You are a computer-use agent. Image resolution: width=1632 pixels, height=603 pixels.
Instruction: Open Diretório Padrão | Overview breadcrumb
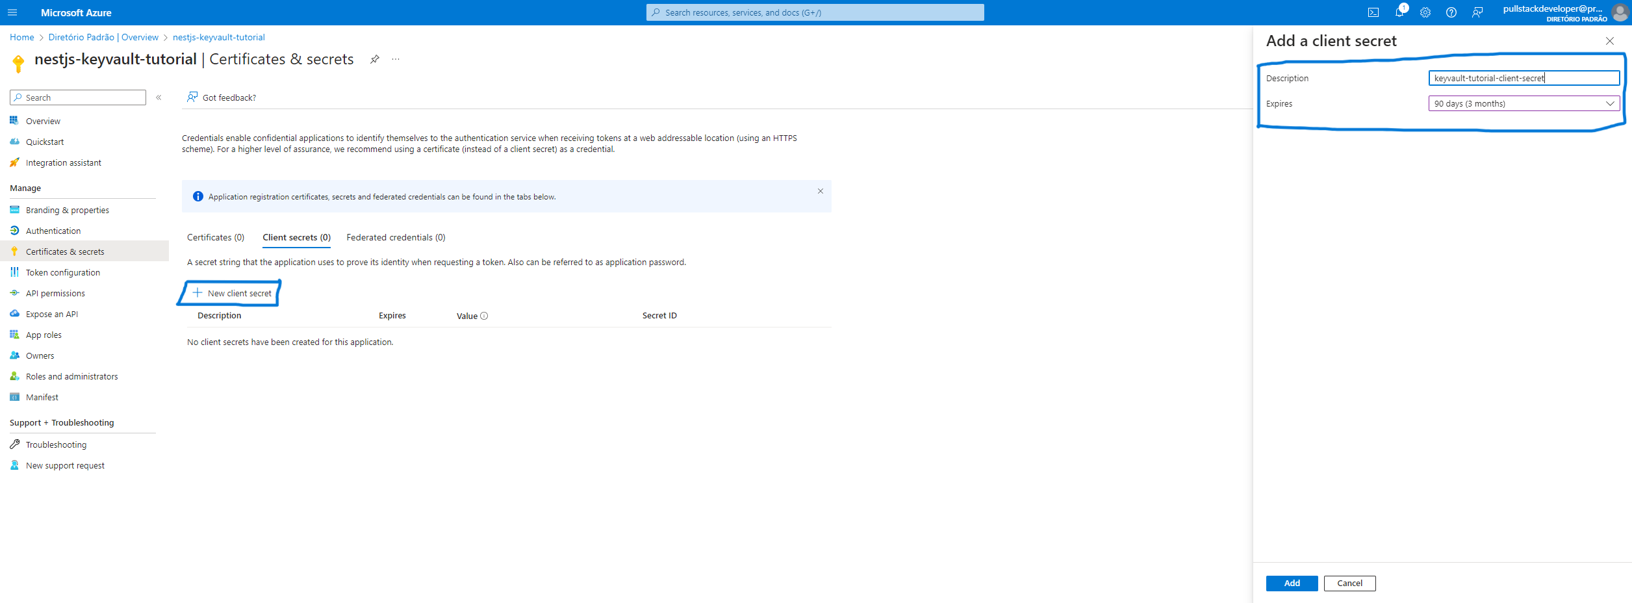103,37
